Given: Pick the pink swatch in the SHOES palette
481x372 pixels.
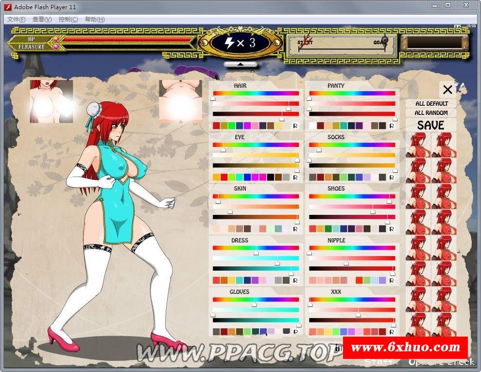Looking at the screenshot, I should pos(359,229).
